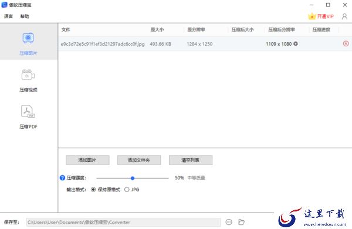Close the 傲软压缩宝 window
The image size is (352, 229).
[345, 5]
